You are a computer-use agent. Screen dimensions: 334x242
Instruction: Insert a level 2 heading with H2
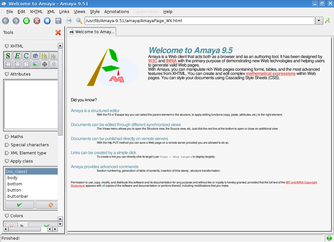tap(53, 56)
